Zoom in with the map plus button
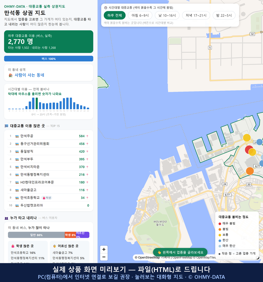Screen dimensions: 263x282 (x=104, y=249)
